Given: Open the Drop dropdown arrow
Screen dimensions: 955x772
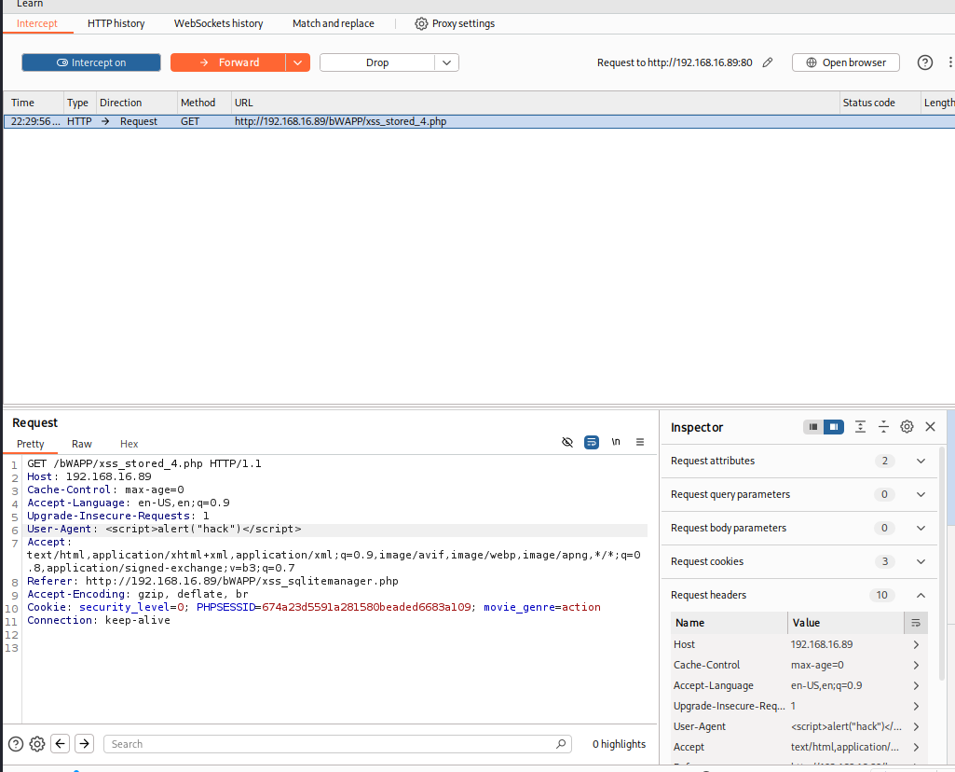Looking at the screenshot, I should tap(446, 62).
